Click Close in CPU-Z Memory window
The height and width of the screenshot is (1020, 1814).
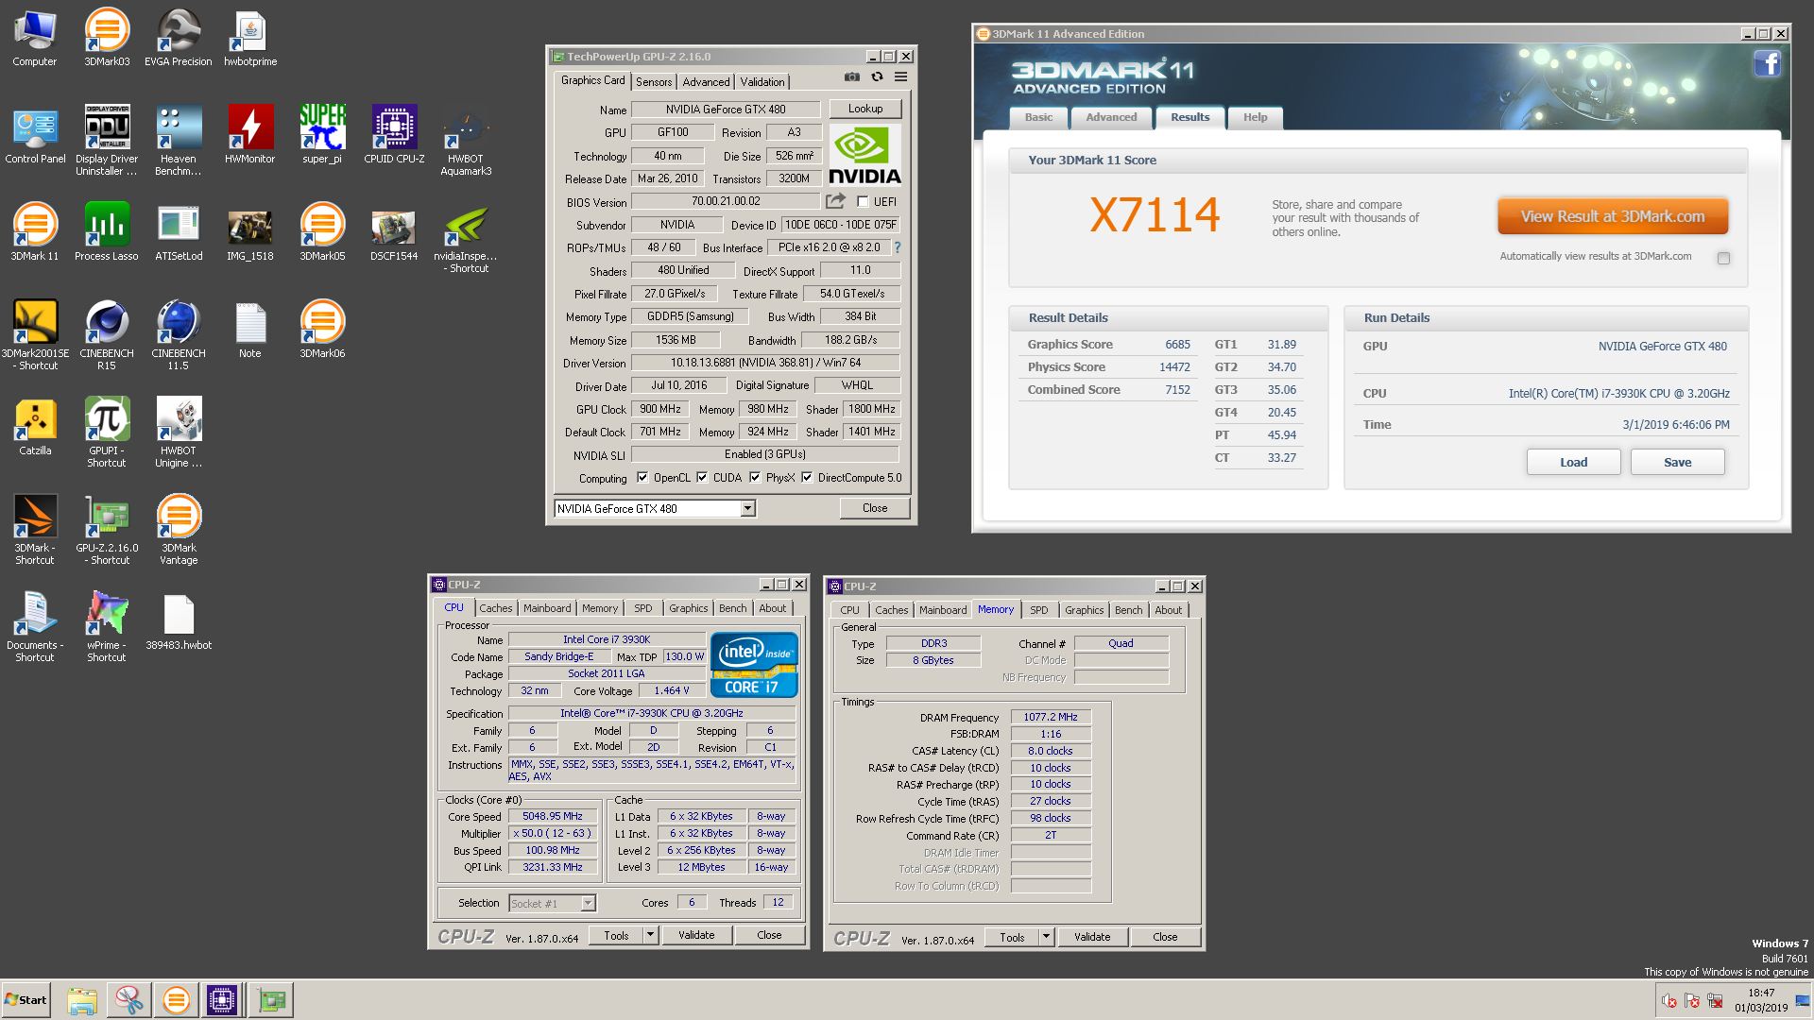1165,937
